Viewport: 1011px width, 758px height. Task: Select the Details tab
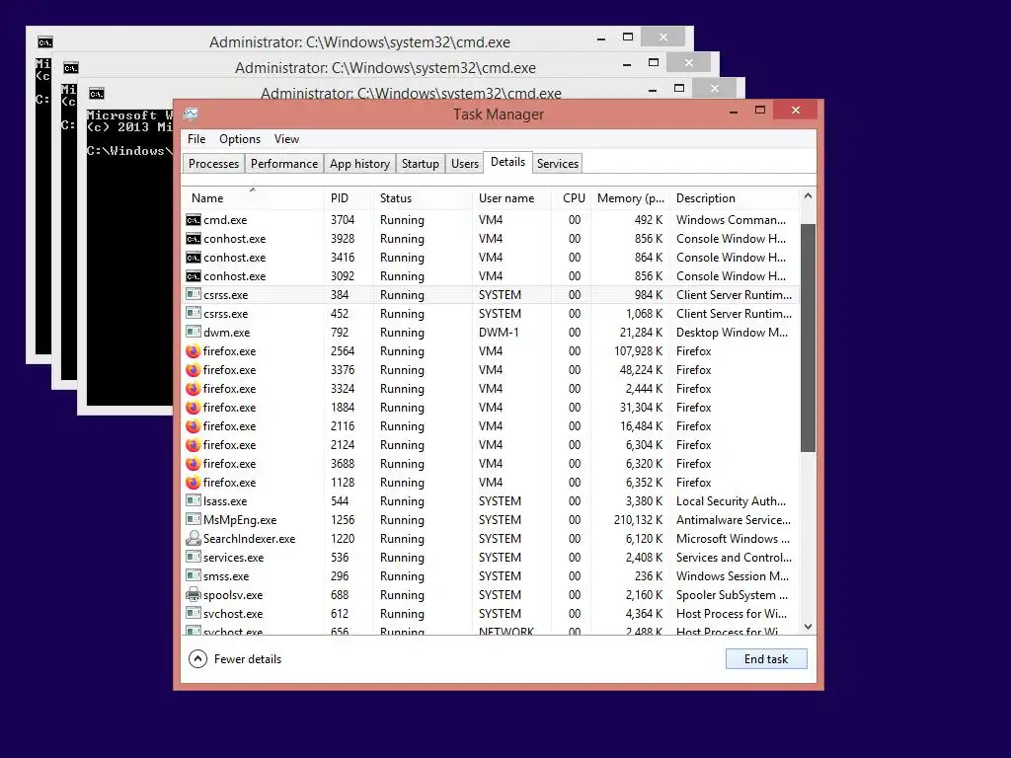tap(508, 163)
